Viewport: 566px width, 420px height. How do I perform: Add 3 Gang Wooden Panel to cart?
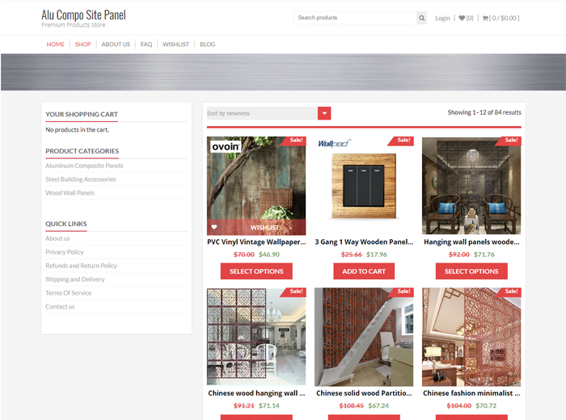coord(364,271)
